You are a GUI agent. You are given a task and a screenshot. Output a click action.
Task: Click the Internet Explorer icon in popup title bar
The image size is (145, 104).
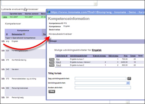click(x=49, y=12)
